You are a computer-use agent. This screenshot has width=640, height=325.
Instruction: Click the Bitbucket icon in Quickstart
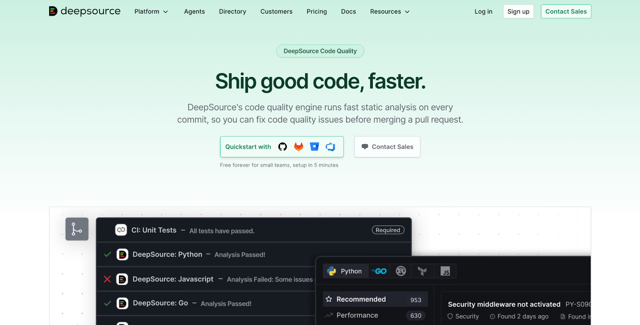tap(314, 147)
